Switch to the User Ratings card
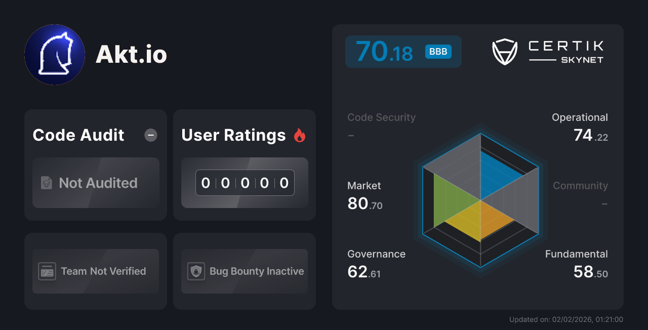This screenshot has width=648, height=330. (244, 164)
